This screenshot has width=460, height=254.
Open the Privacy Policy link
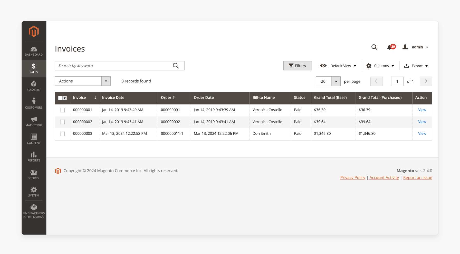click(x=353, y=178)
